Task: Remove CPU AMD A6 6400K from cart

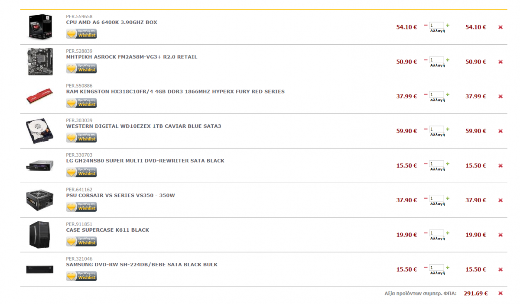Action: pyautogui.click(x=500, y=27)
